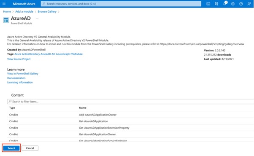Navigate to Browse Gallery breadcrumb
Viewport: 254px width, 156px height.
[x=47, y=11]
